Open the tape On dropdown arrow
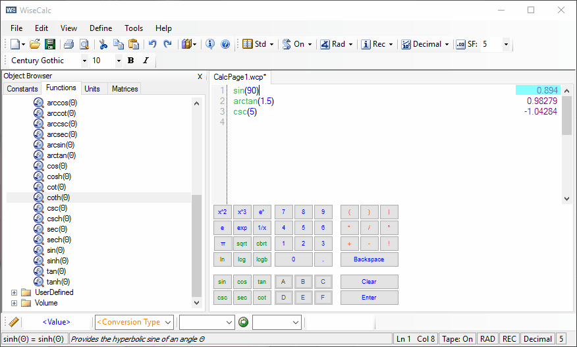577x347 pixels. [310, 45]
